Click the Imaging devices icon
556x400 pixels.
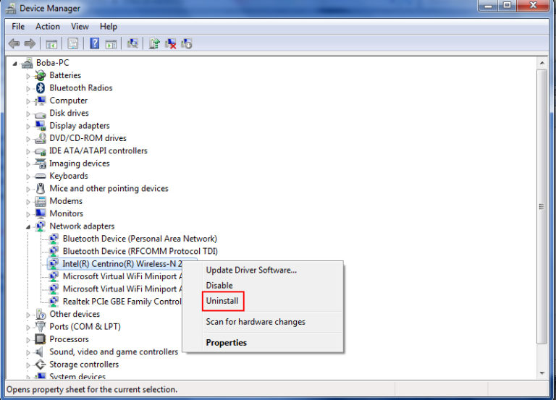coord(40,163)
